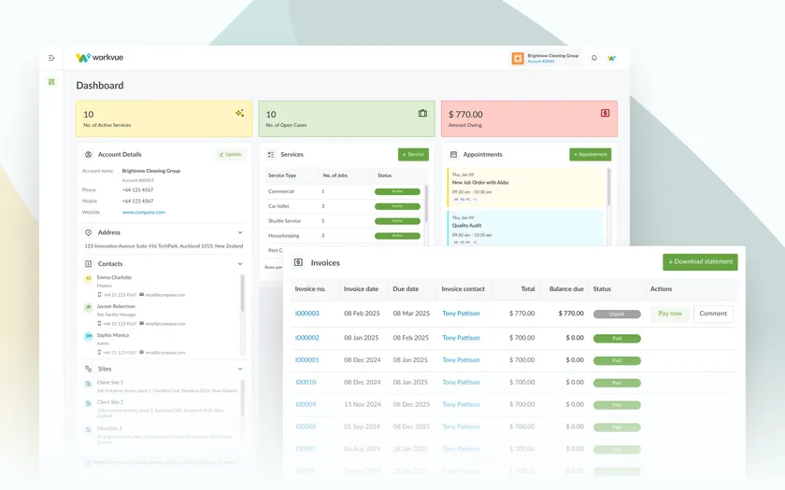Image resolution: width=785 pixels, height=490 pixels.
Task: Click the Commercial service row
Action: 345,191
